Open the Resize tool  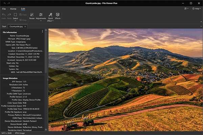point(32,16)
